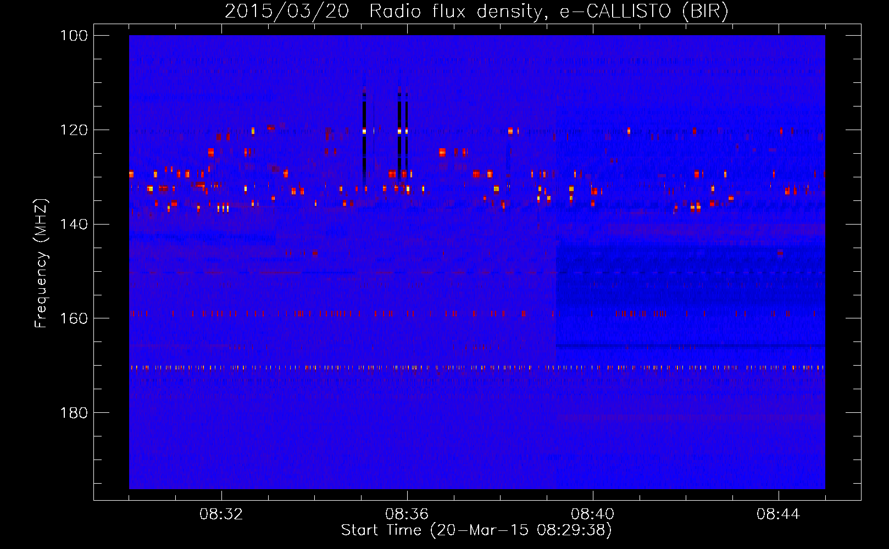Click the 08:40 time tick label

click(x=593, y=514)
